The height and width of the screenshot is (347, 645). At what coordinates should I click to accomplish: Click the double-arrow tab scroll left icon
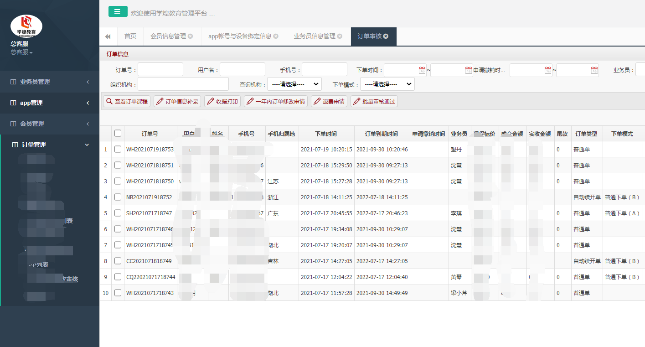[108, 36]
